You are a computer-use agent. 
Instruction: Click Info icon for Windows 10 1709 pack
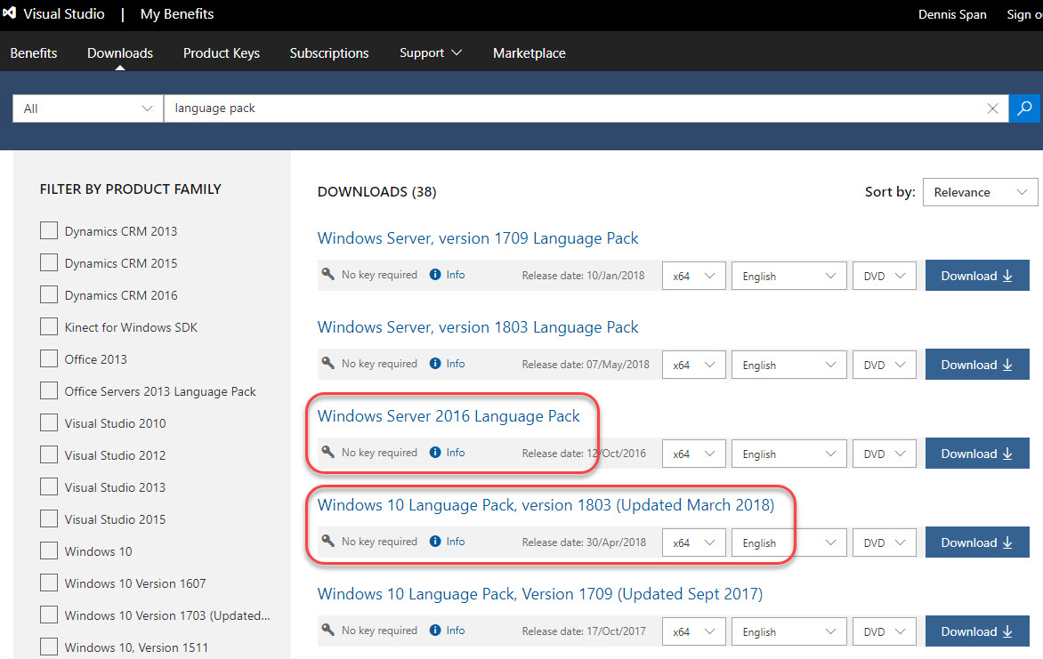[435, 631]
